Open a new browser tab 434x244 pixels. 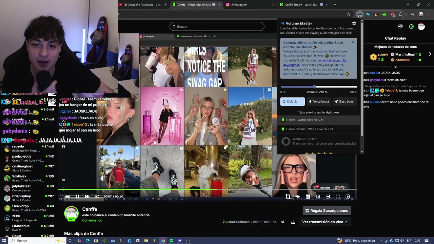(x=335, y=5)
